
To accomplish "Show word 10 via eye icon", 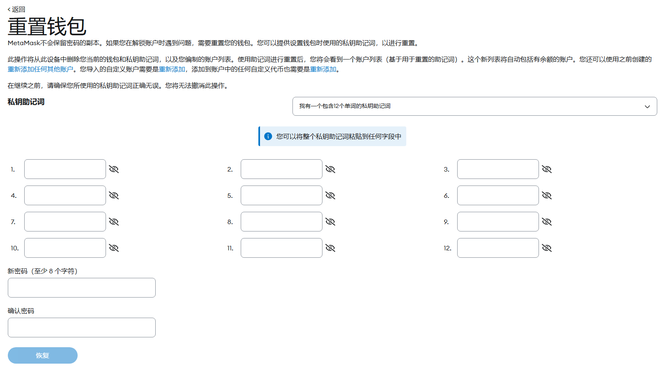I will click(x=114, y=248).
